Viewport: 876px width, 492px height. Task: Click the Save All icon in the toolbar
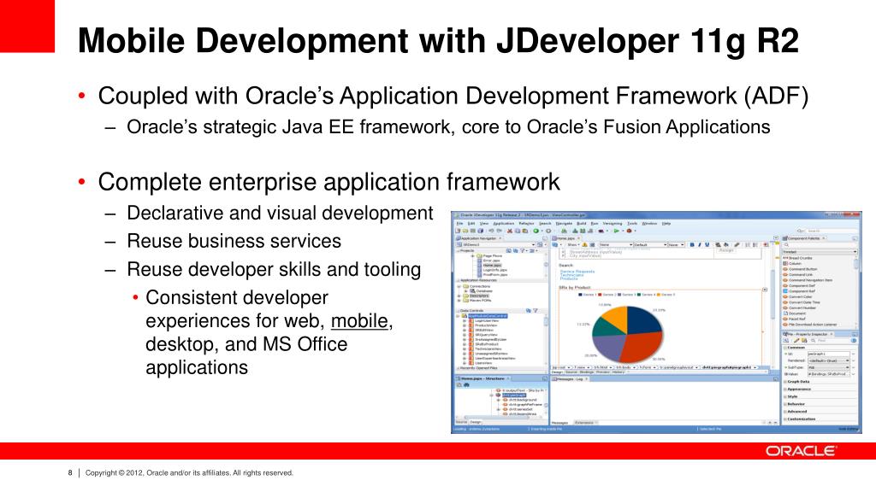[x=481, y=231]
